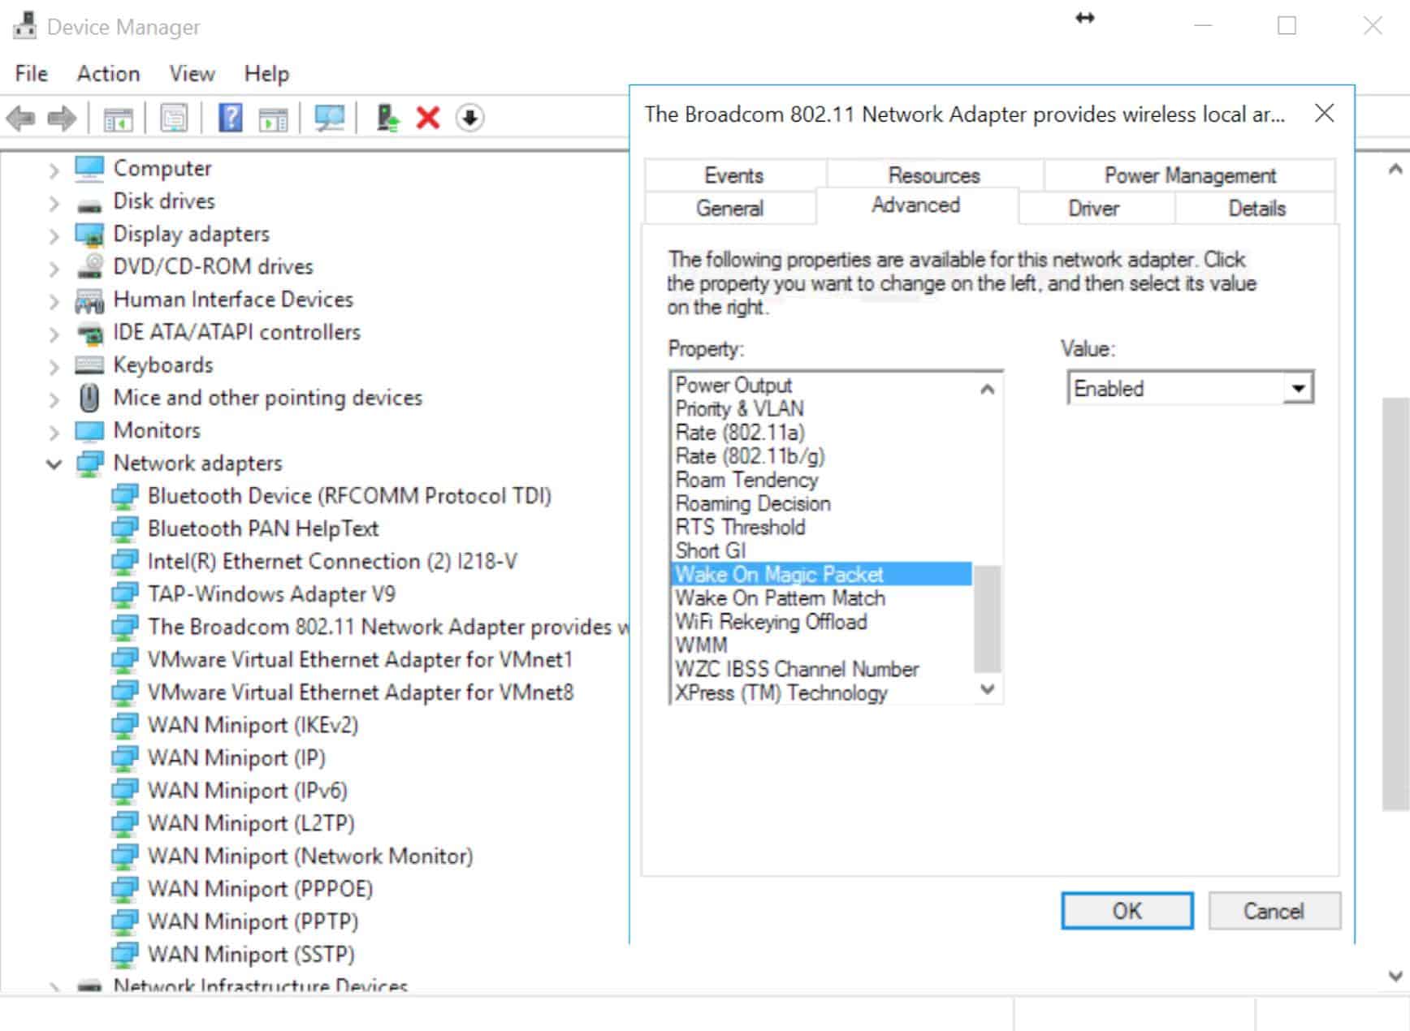
Task: Click the Back arrow in the toolbar
Action: [x=21, y=119]
